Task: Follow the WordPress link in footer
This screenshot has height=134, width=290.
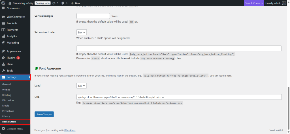Action: click(x=70, y=130)
